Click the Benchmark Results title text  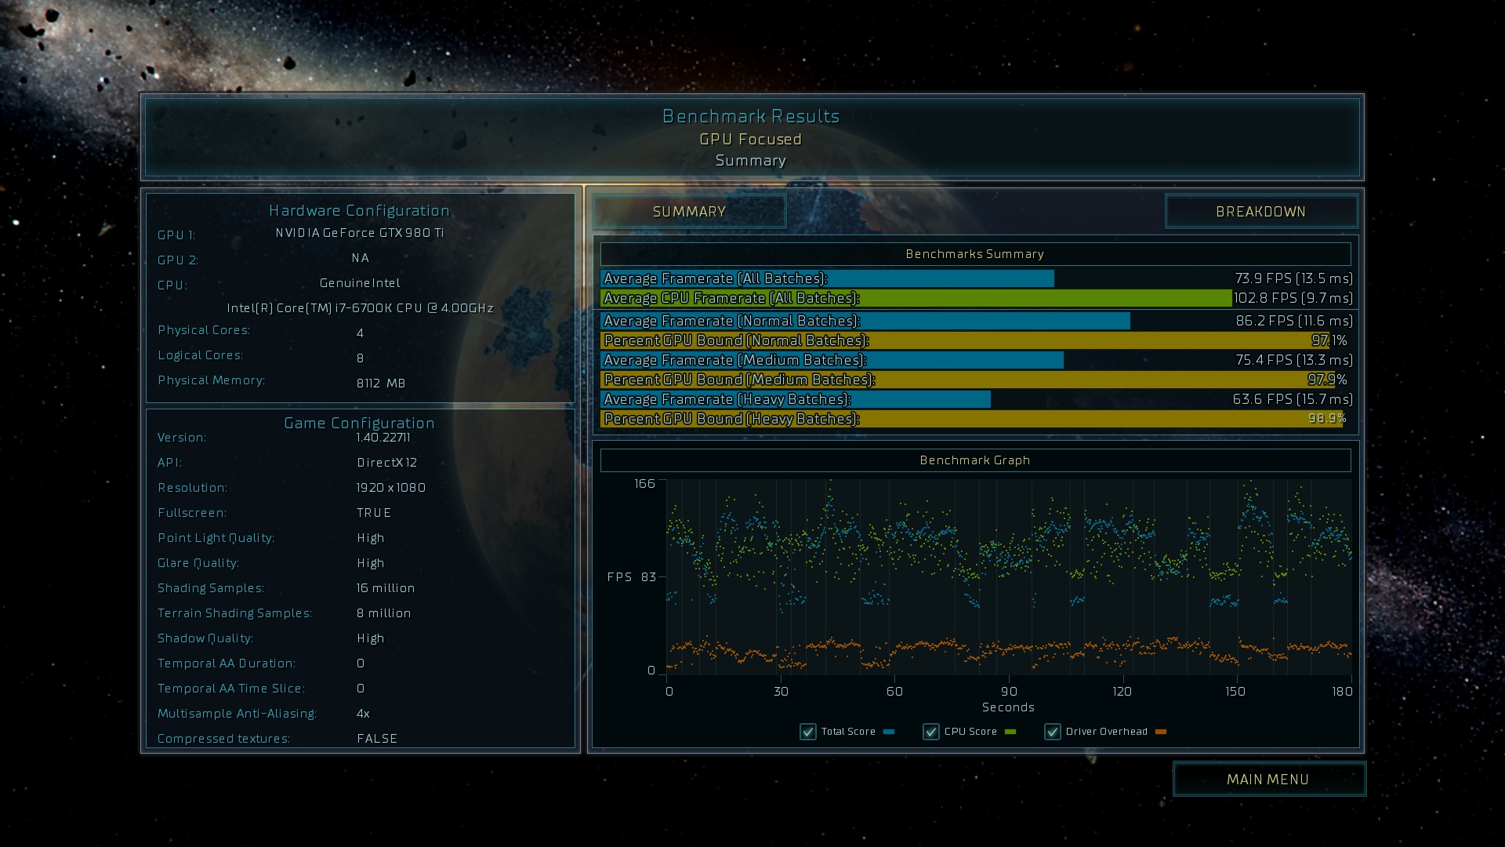coord(751,116)
